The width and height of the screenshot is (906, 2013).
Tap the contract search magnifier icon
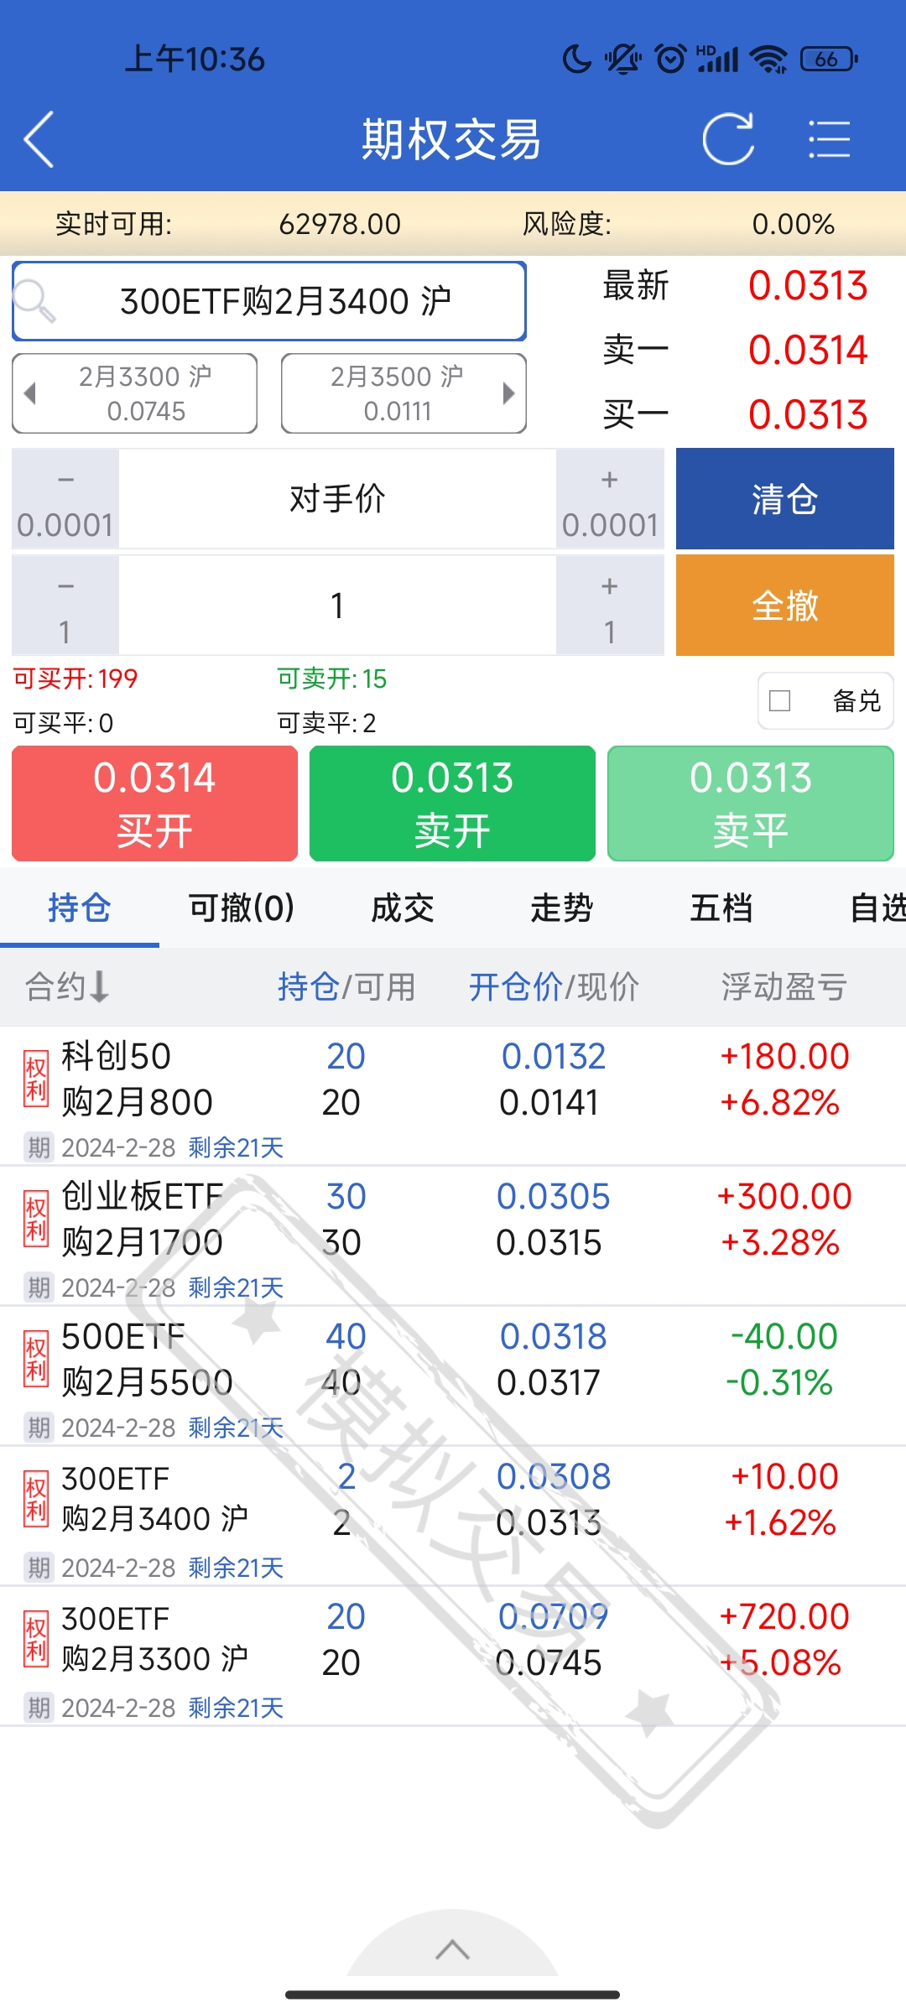tap(35, 302)
